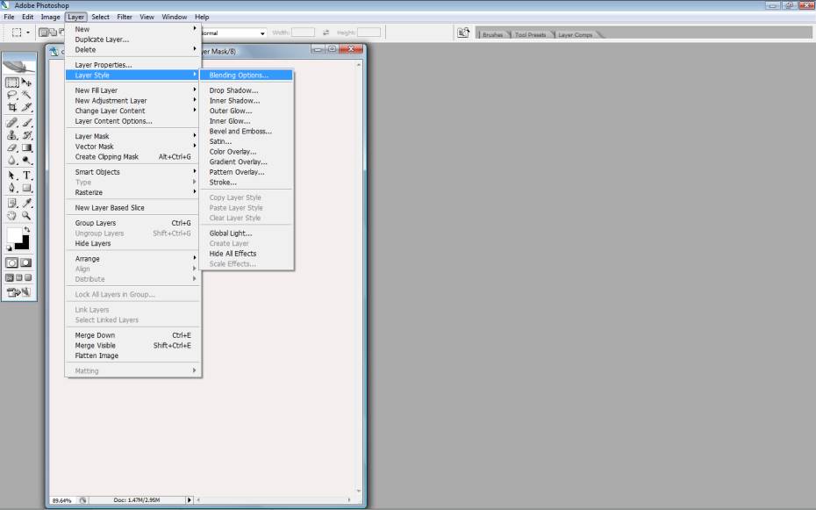Open the Tool Presets palette tab
The height and width of the screenshot is (510, 816).
tap(530, 34)
